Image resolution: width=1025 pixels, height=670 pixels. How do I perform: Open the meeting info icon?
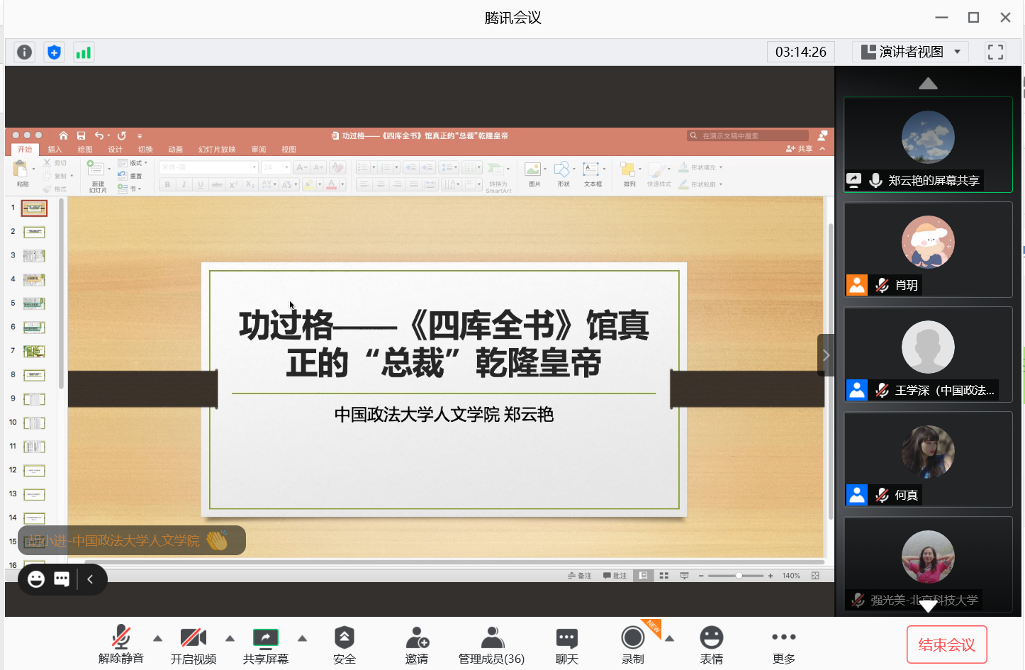click(24, 52)
